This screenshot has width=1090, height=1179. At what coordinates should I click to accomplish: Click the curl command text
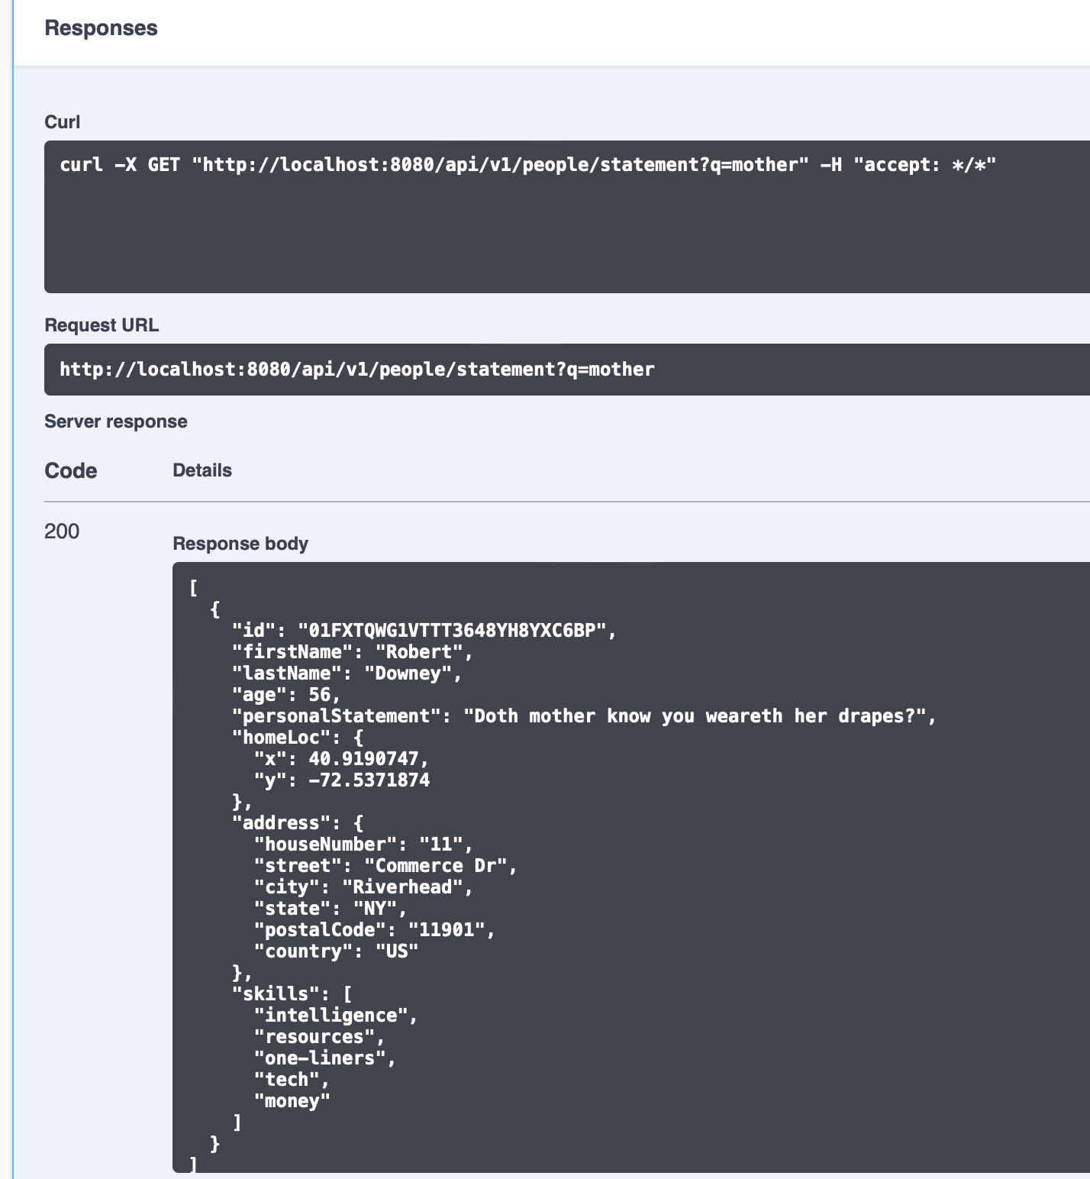pyautogui.click(x=527, y=165)
